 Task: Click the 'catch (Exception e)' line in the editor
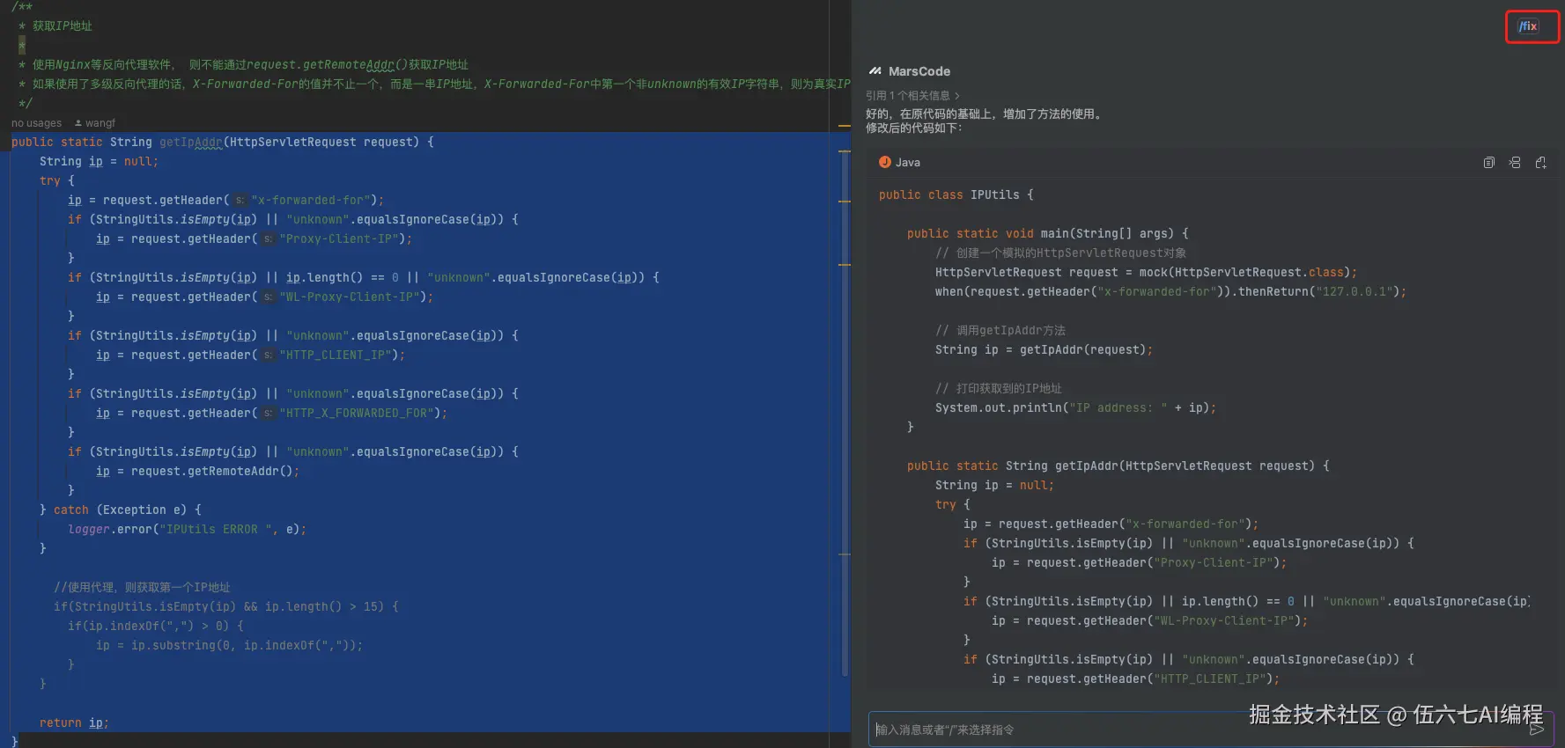pyautogui.click(x=121, y=510)
